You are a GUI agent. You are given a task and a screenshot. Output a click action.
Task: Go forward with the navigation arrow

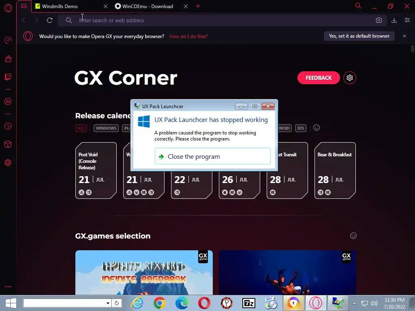36,20
